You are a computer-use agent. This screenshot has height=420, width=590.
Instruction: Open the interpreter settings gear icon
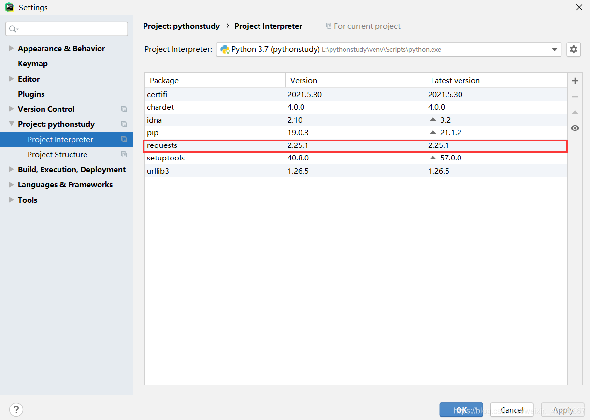(x=574, y=49)
